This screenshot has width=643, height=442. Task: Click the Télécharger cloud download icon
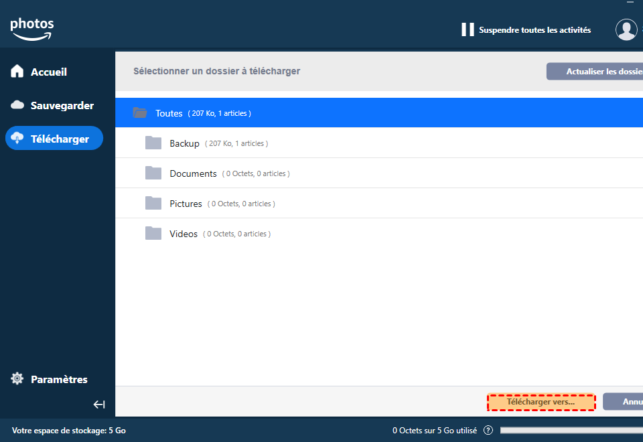[17, 138]
